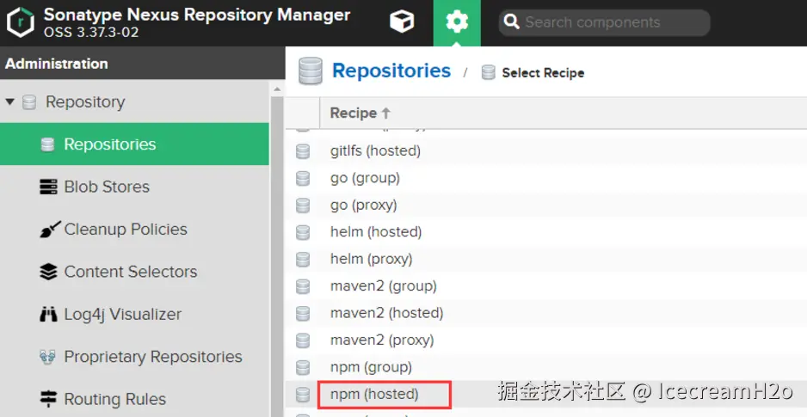Click the database icon beside maven2 (proxy)
The width and height of the screenshot is (807, 417).
tap(303, 340)
